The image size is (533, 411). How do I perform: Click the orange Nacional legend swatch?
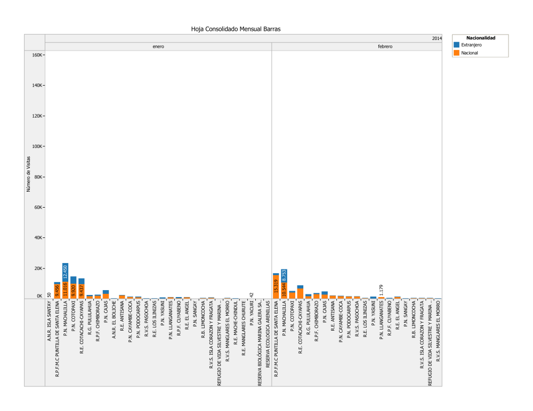click(456, 53)
